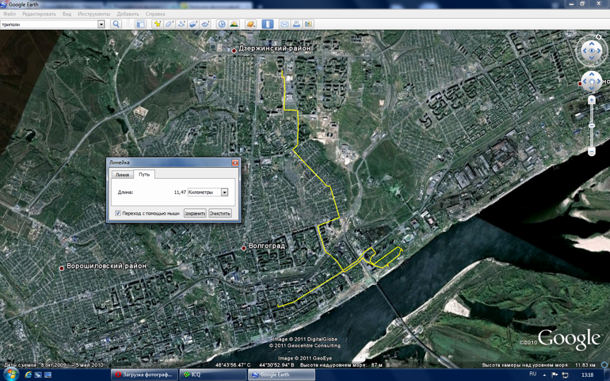Add a placemark with the pushpin icon
610x381 pixels.
[157, 24]
